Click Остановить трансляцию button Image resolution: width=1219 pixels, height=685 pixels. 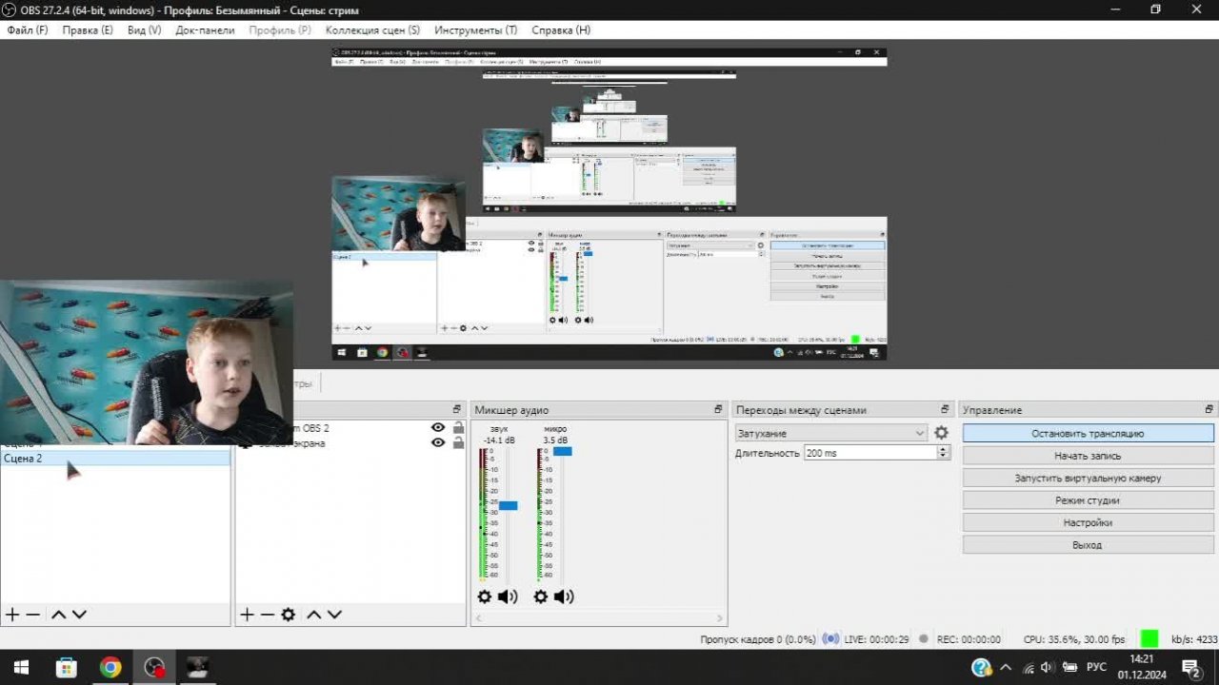(1088, 433)
